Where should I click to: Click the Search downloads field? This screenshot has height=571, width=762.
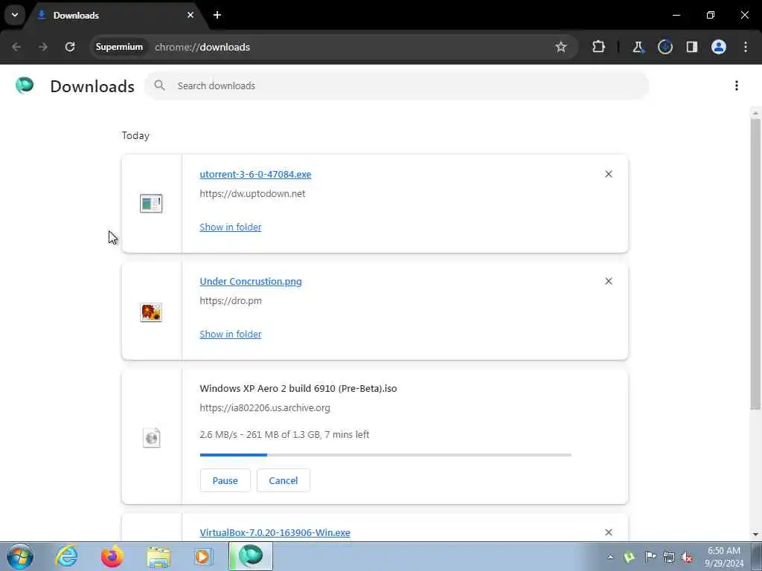pos(397,86)
